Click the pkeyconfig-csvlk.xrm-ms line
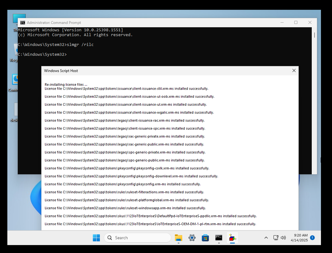332x253 pixels. point(127,168)
